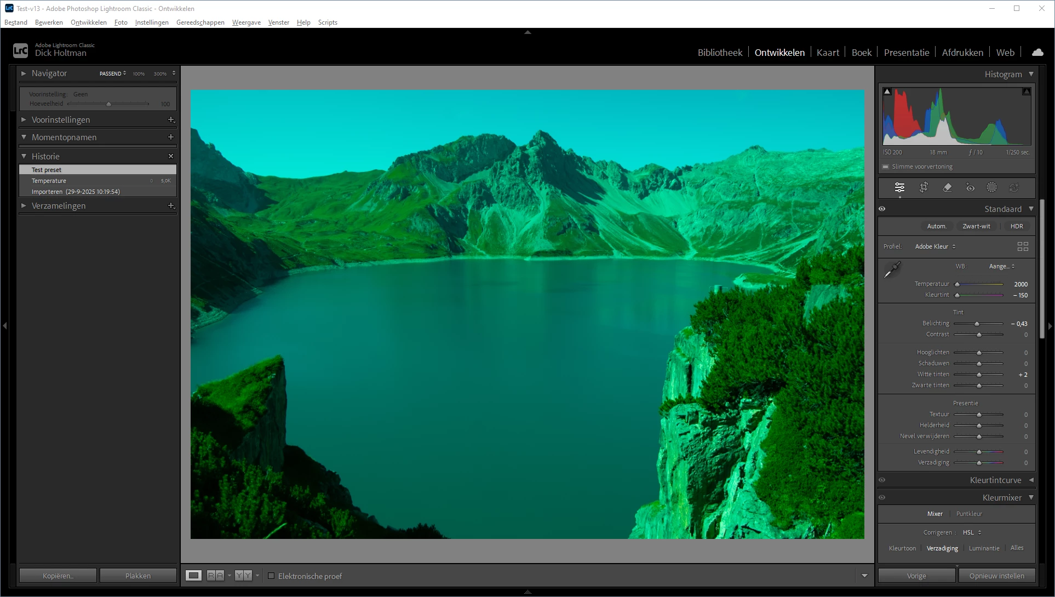
Task: Open the Adobe Kleur profile dropdown
Action: (x=935, y=246)
